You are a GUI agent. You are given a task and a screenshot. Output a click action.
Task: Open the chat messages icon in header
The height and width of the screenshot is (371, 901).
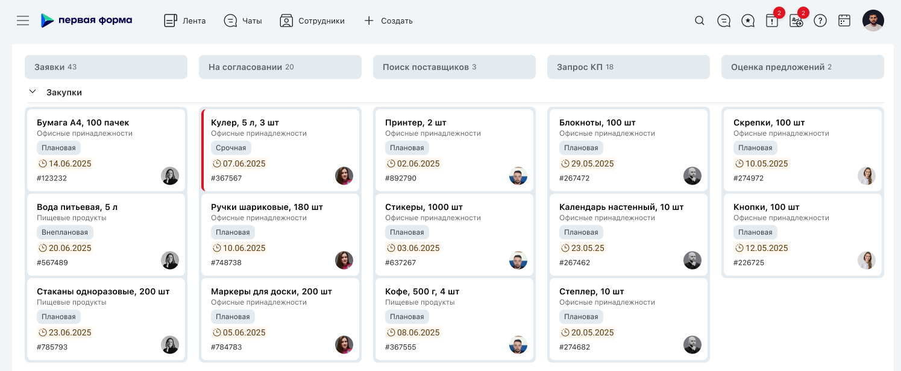pyautogui.click(x=724, y=21)
